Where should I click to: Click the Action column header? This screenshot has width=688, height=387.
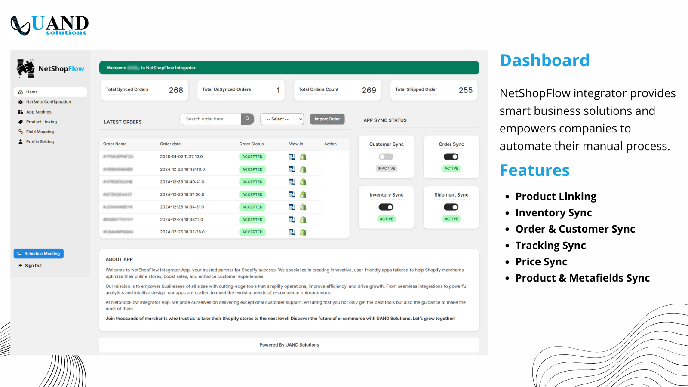330,144
